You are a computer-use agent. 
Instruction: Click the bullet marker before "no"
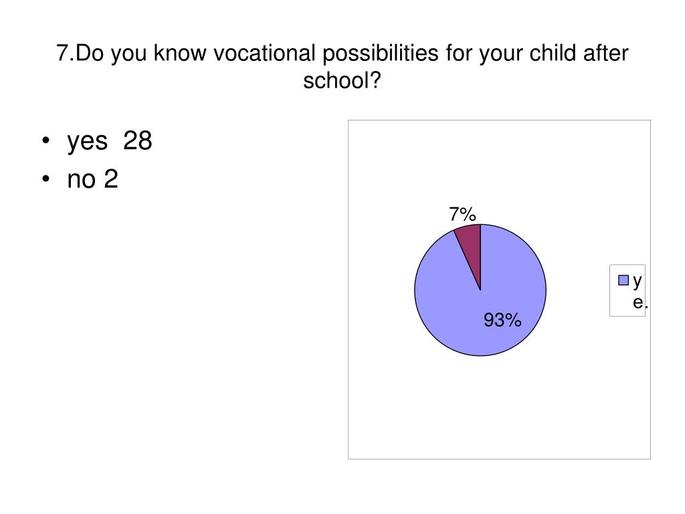[46, 179]
